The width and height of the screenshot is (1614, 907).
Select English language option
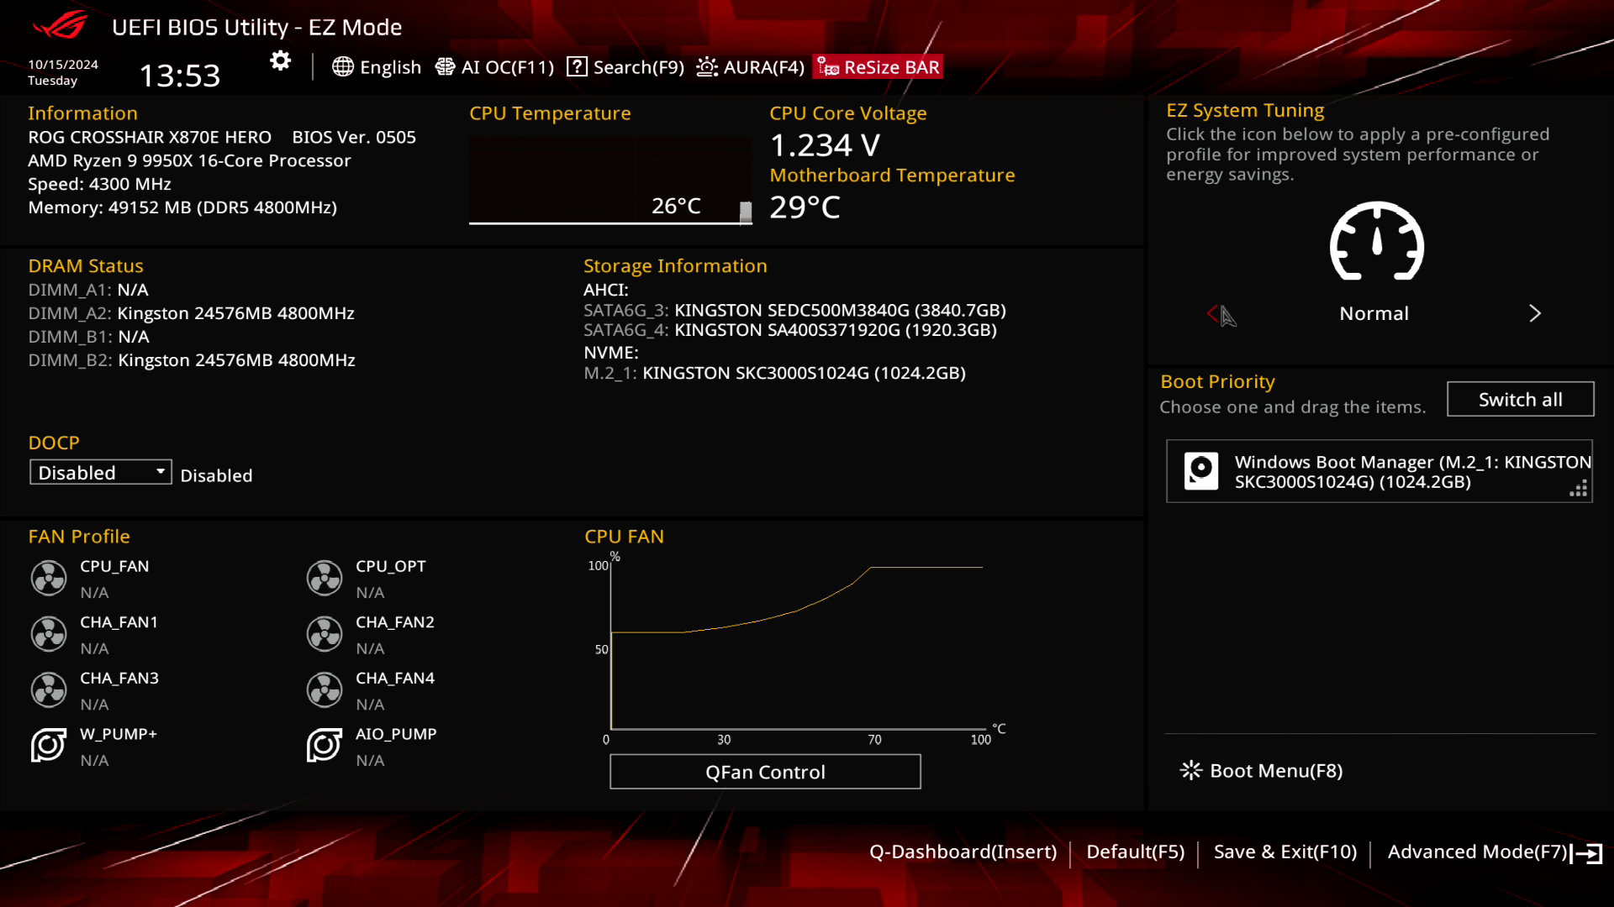377,67
